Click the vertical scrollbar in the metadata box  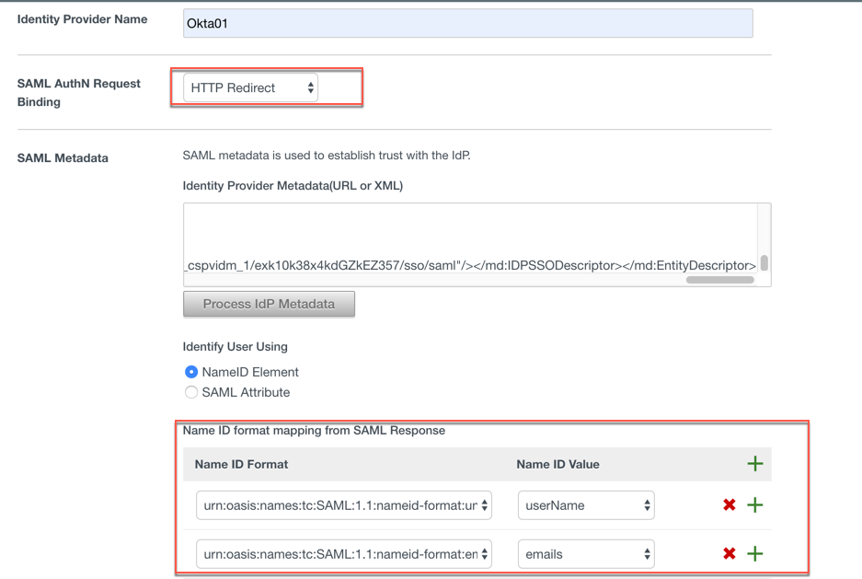pos(764,263)
